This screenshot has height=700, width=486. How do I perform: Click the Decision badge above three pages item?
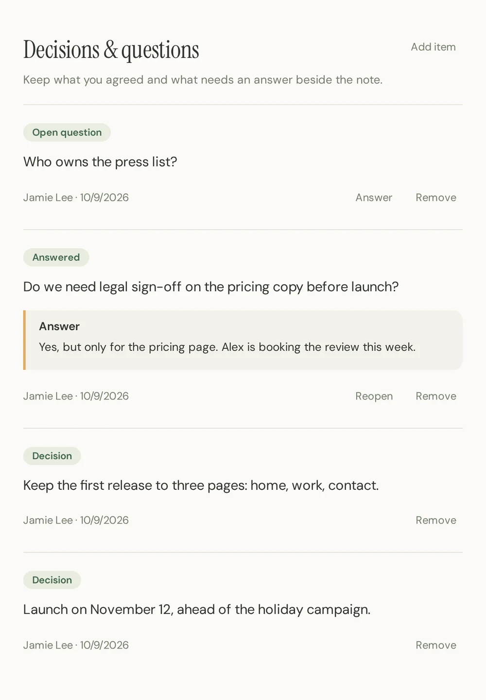[52, 456]
